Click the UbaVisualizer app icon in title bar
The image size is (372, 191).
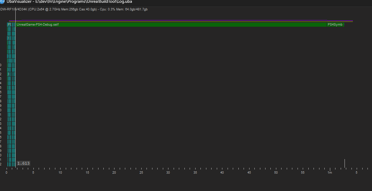(x=2, y=2)
